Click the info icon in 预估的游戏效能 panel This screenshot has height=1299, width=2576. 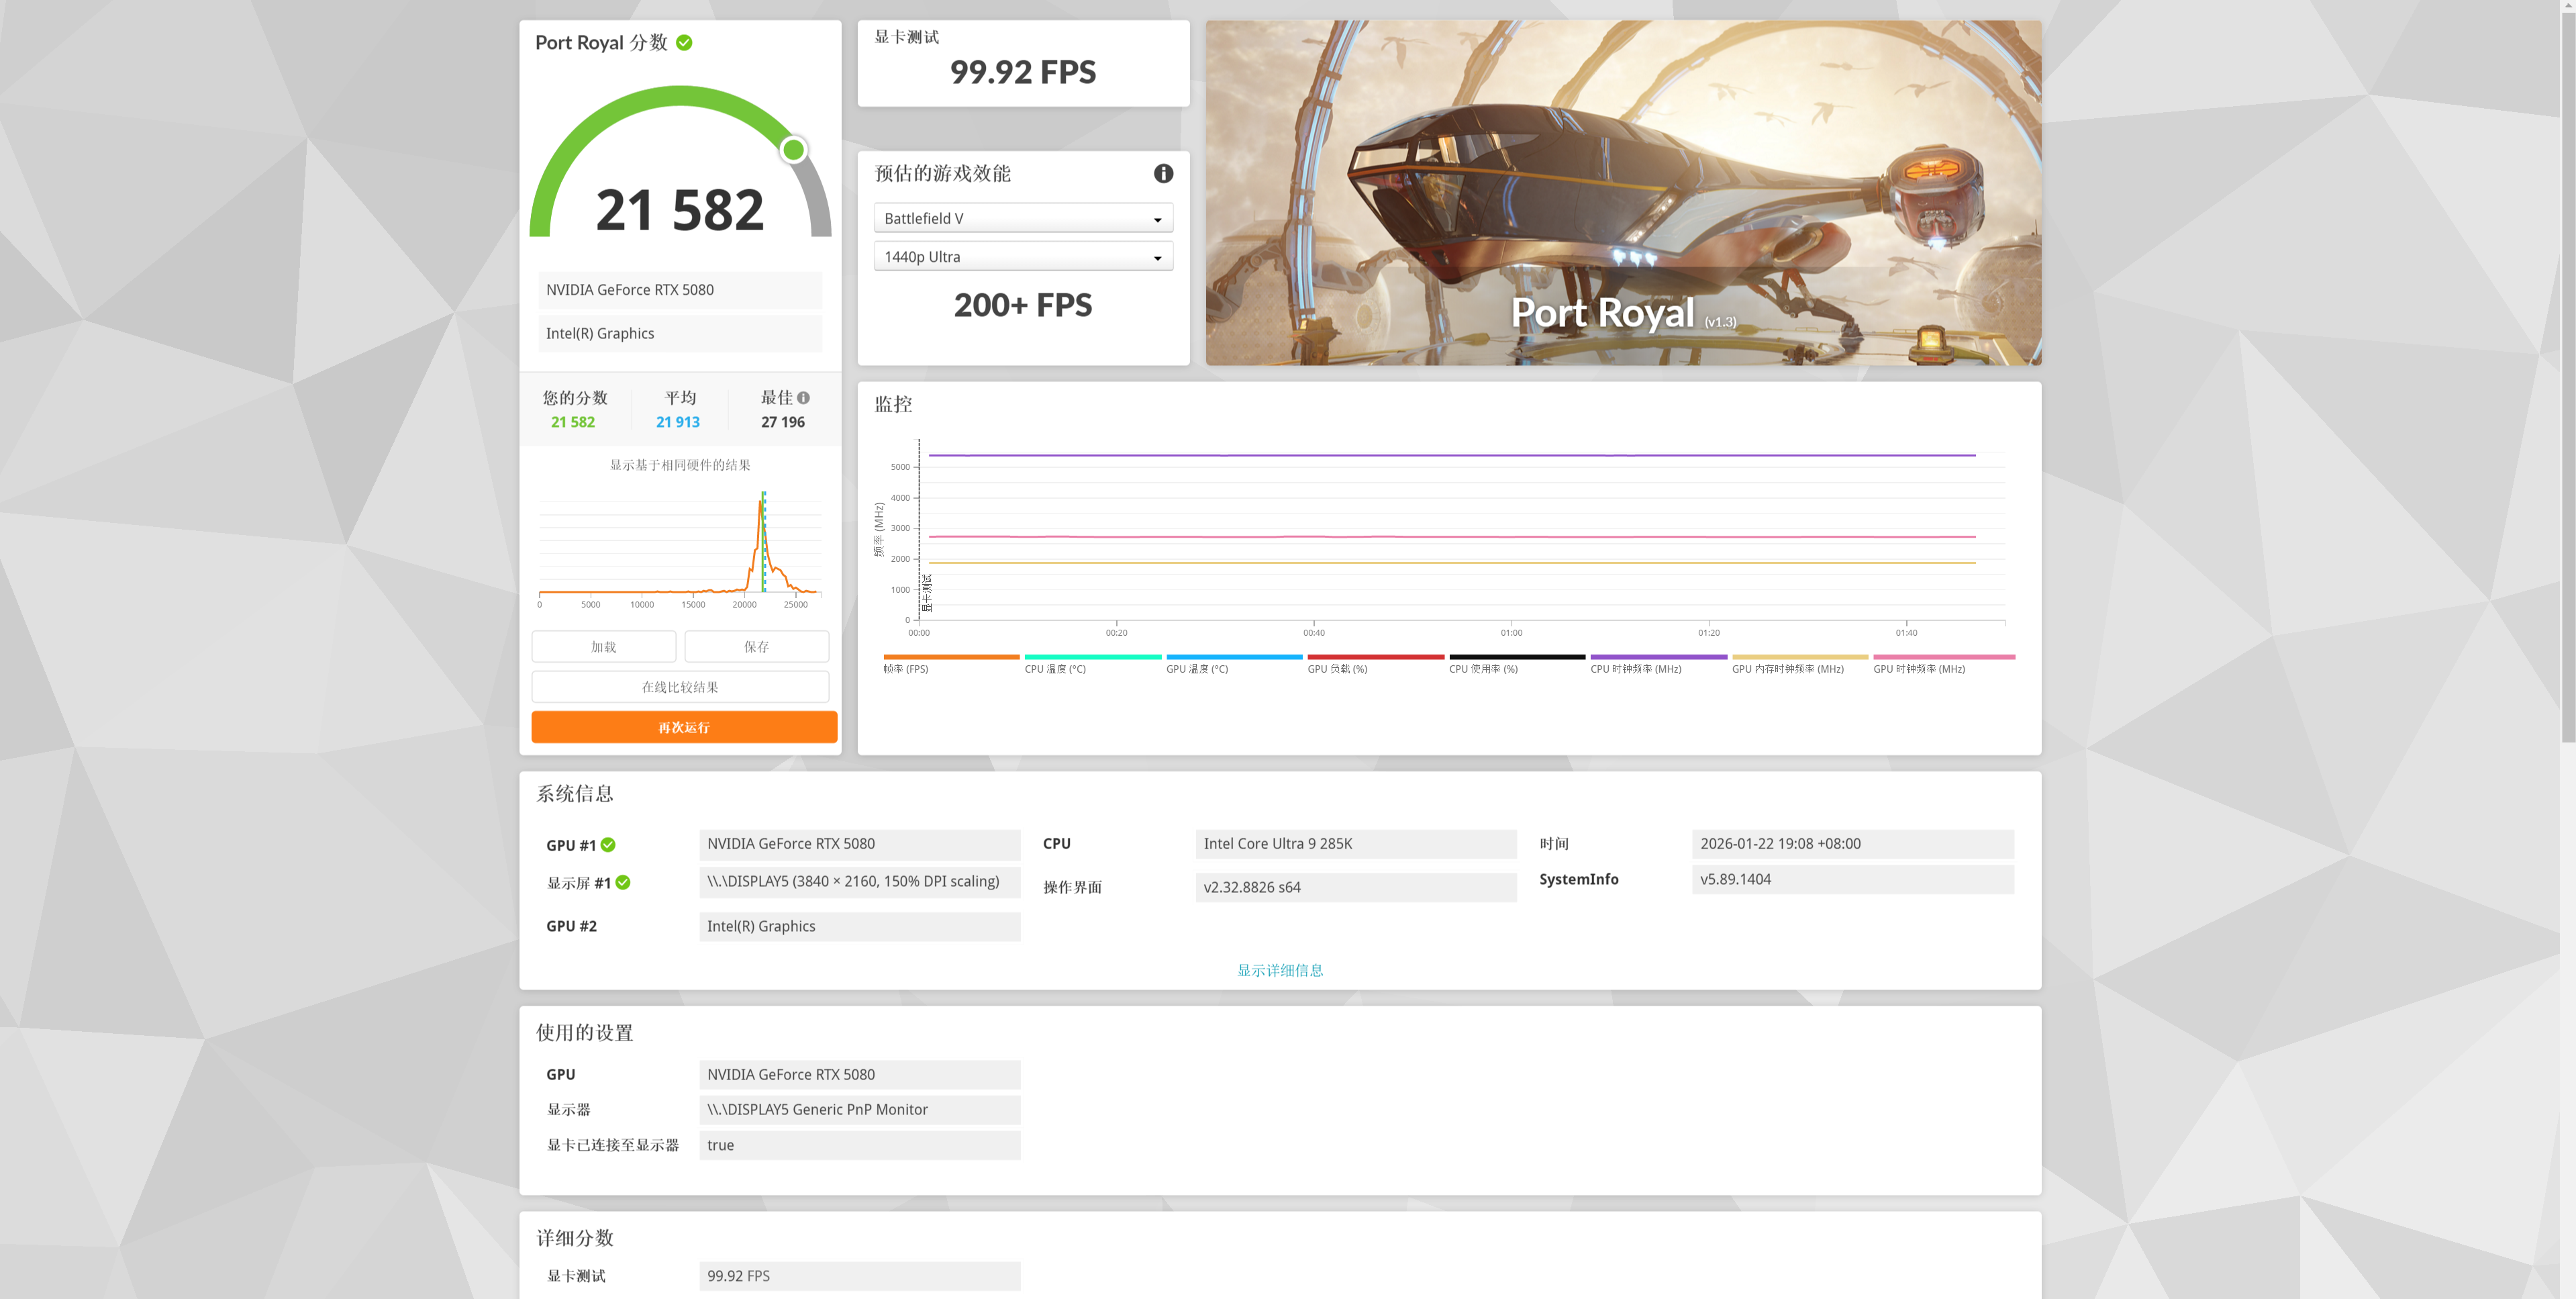(x=1163, y=173)
